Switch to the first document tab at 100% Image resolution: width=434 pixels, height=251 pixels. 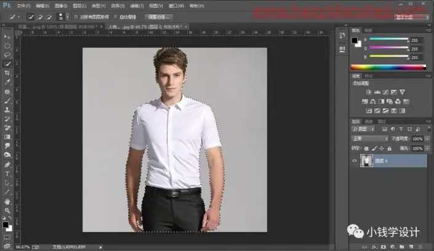click(x=58, y=27)
